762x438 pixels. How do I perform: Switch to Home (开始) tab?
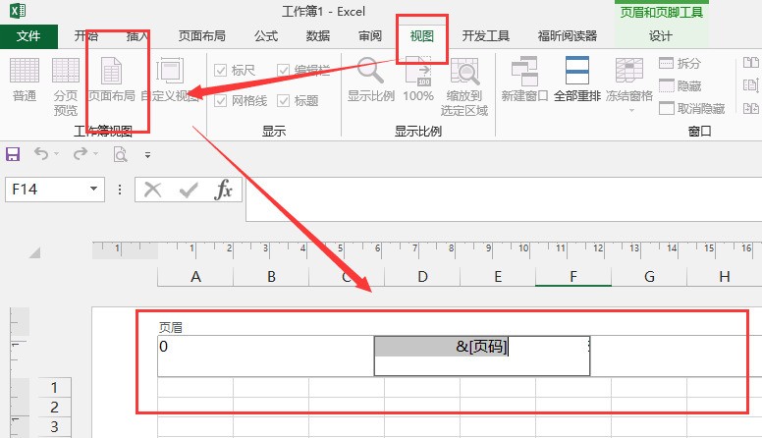tap(86, 36)
